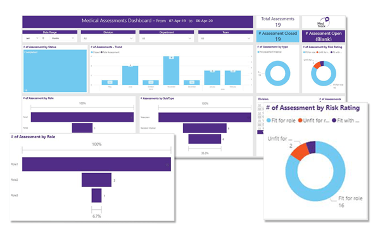The width and height of the screenshot is (380, 239).
Task: Select the Telescreen bar in Assessments by SubType
Action: [205, 117]
